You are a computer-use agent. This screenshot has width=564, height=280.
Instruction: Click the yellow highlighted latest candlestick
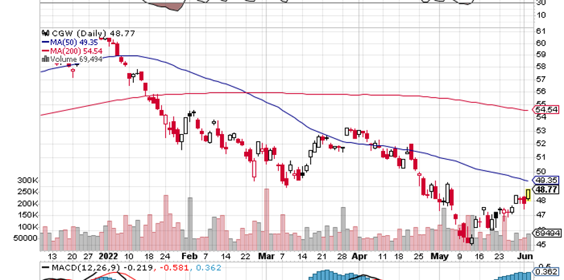coord(527,193)
